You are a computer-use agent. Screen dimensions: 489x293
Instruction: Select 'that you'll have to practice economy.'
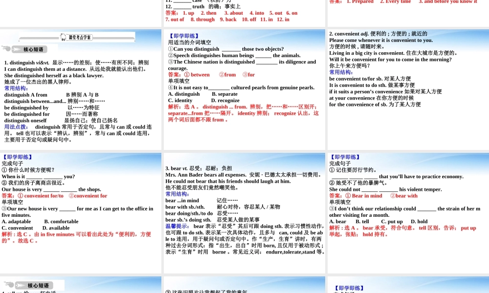[x=421, y=177]
